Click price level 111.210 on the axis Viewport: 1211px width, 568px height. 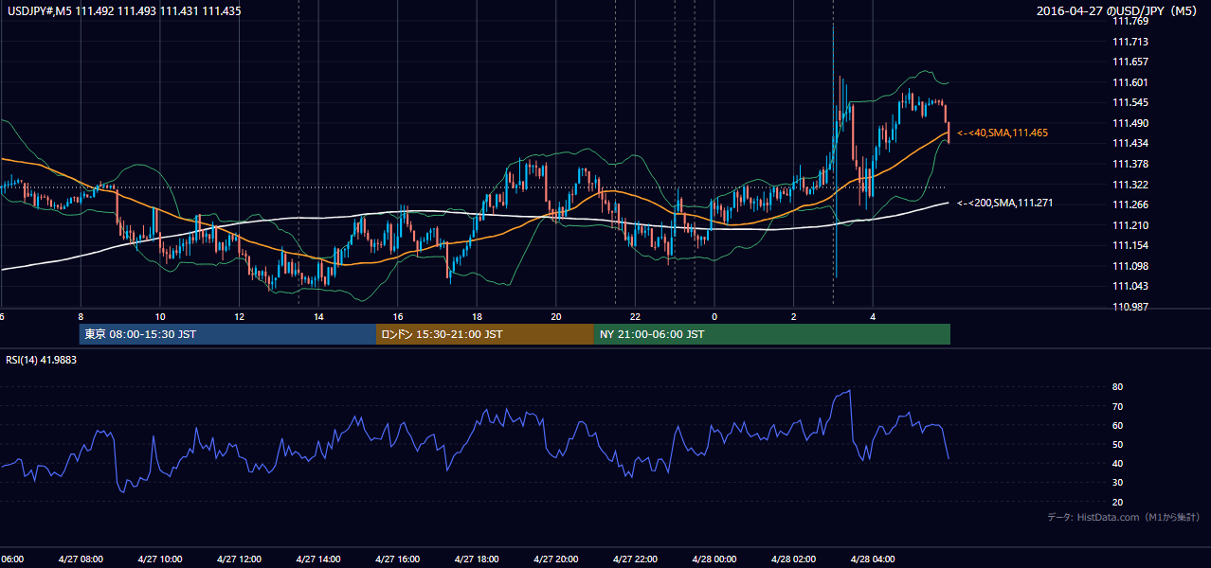point(1130,225)
